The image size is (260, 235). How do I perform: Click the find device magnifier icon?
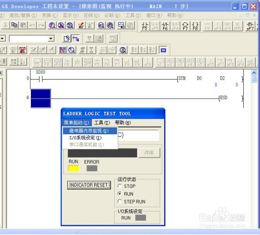click(x=52, y=25)
